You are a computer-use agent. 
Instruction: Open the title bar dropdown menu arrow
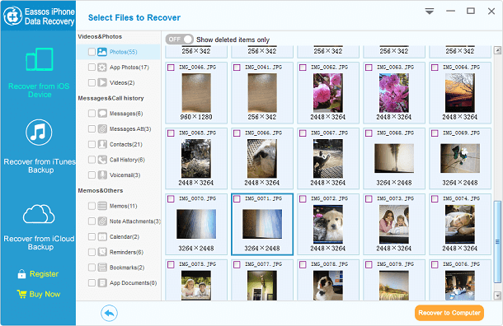coord(430,12)
